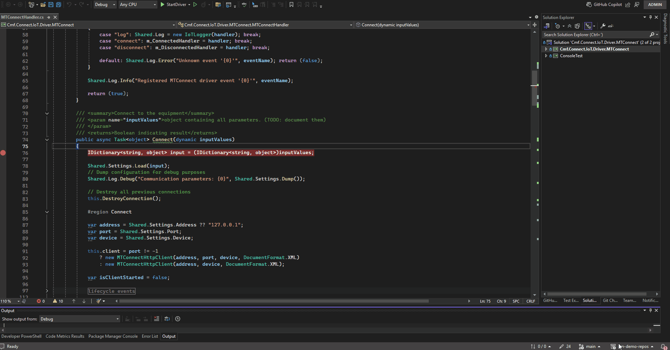The image size is (670, 350).
Task: Select the MTConnectHandler.cs document tab
Action: coord(22,17)
